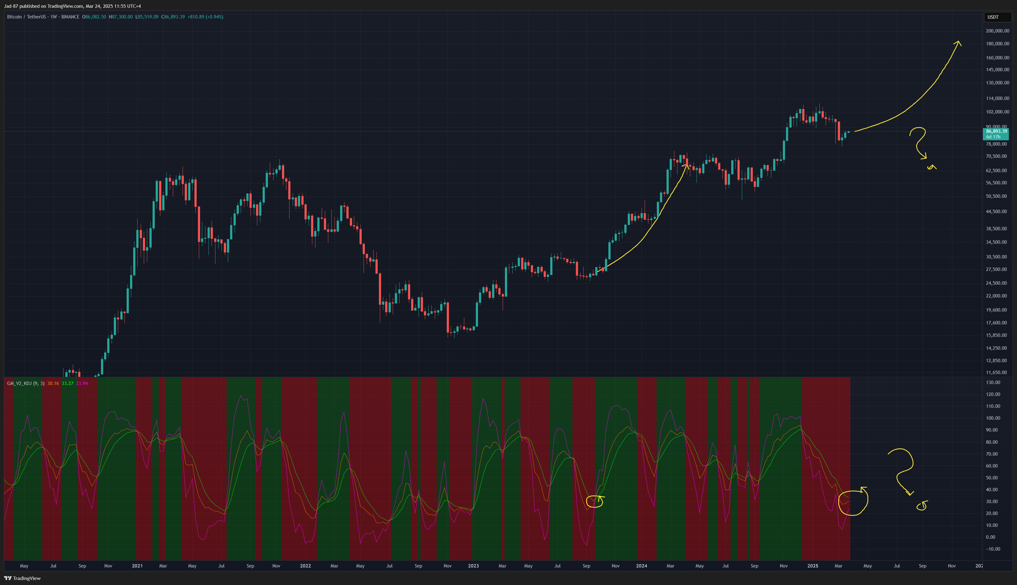
Task: Click the 44,500.00 price axis label
Action: pyautogui.click(x=996, y=212)
